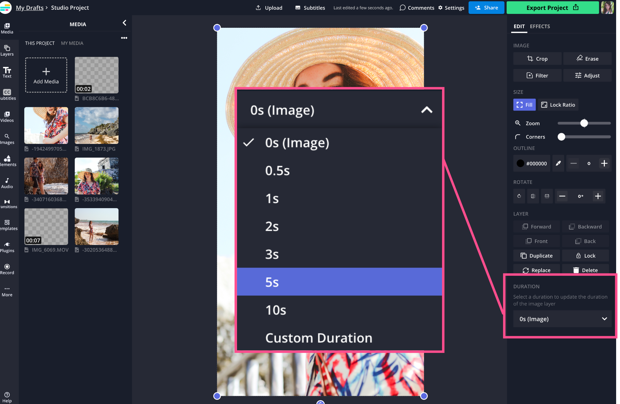Open the duration dropdown showing 0s (Image)

click(x=562, y=319)
